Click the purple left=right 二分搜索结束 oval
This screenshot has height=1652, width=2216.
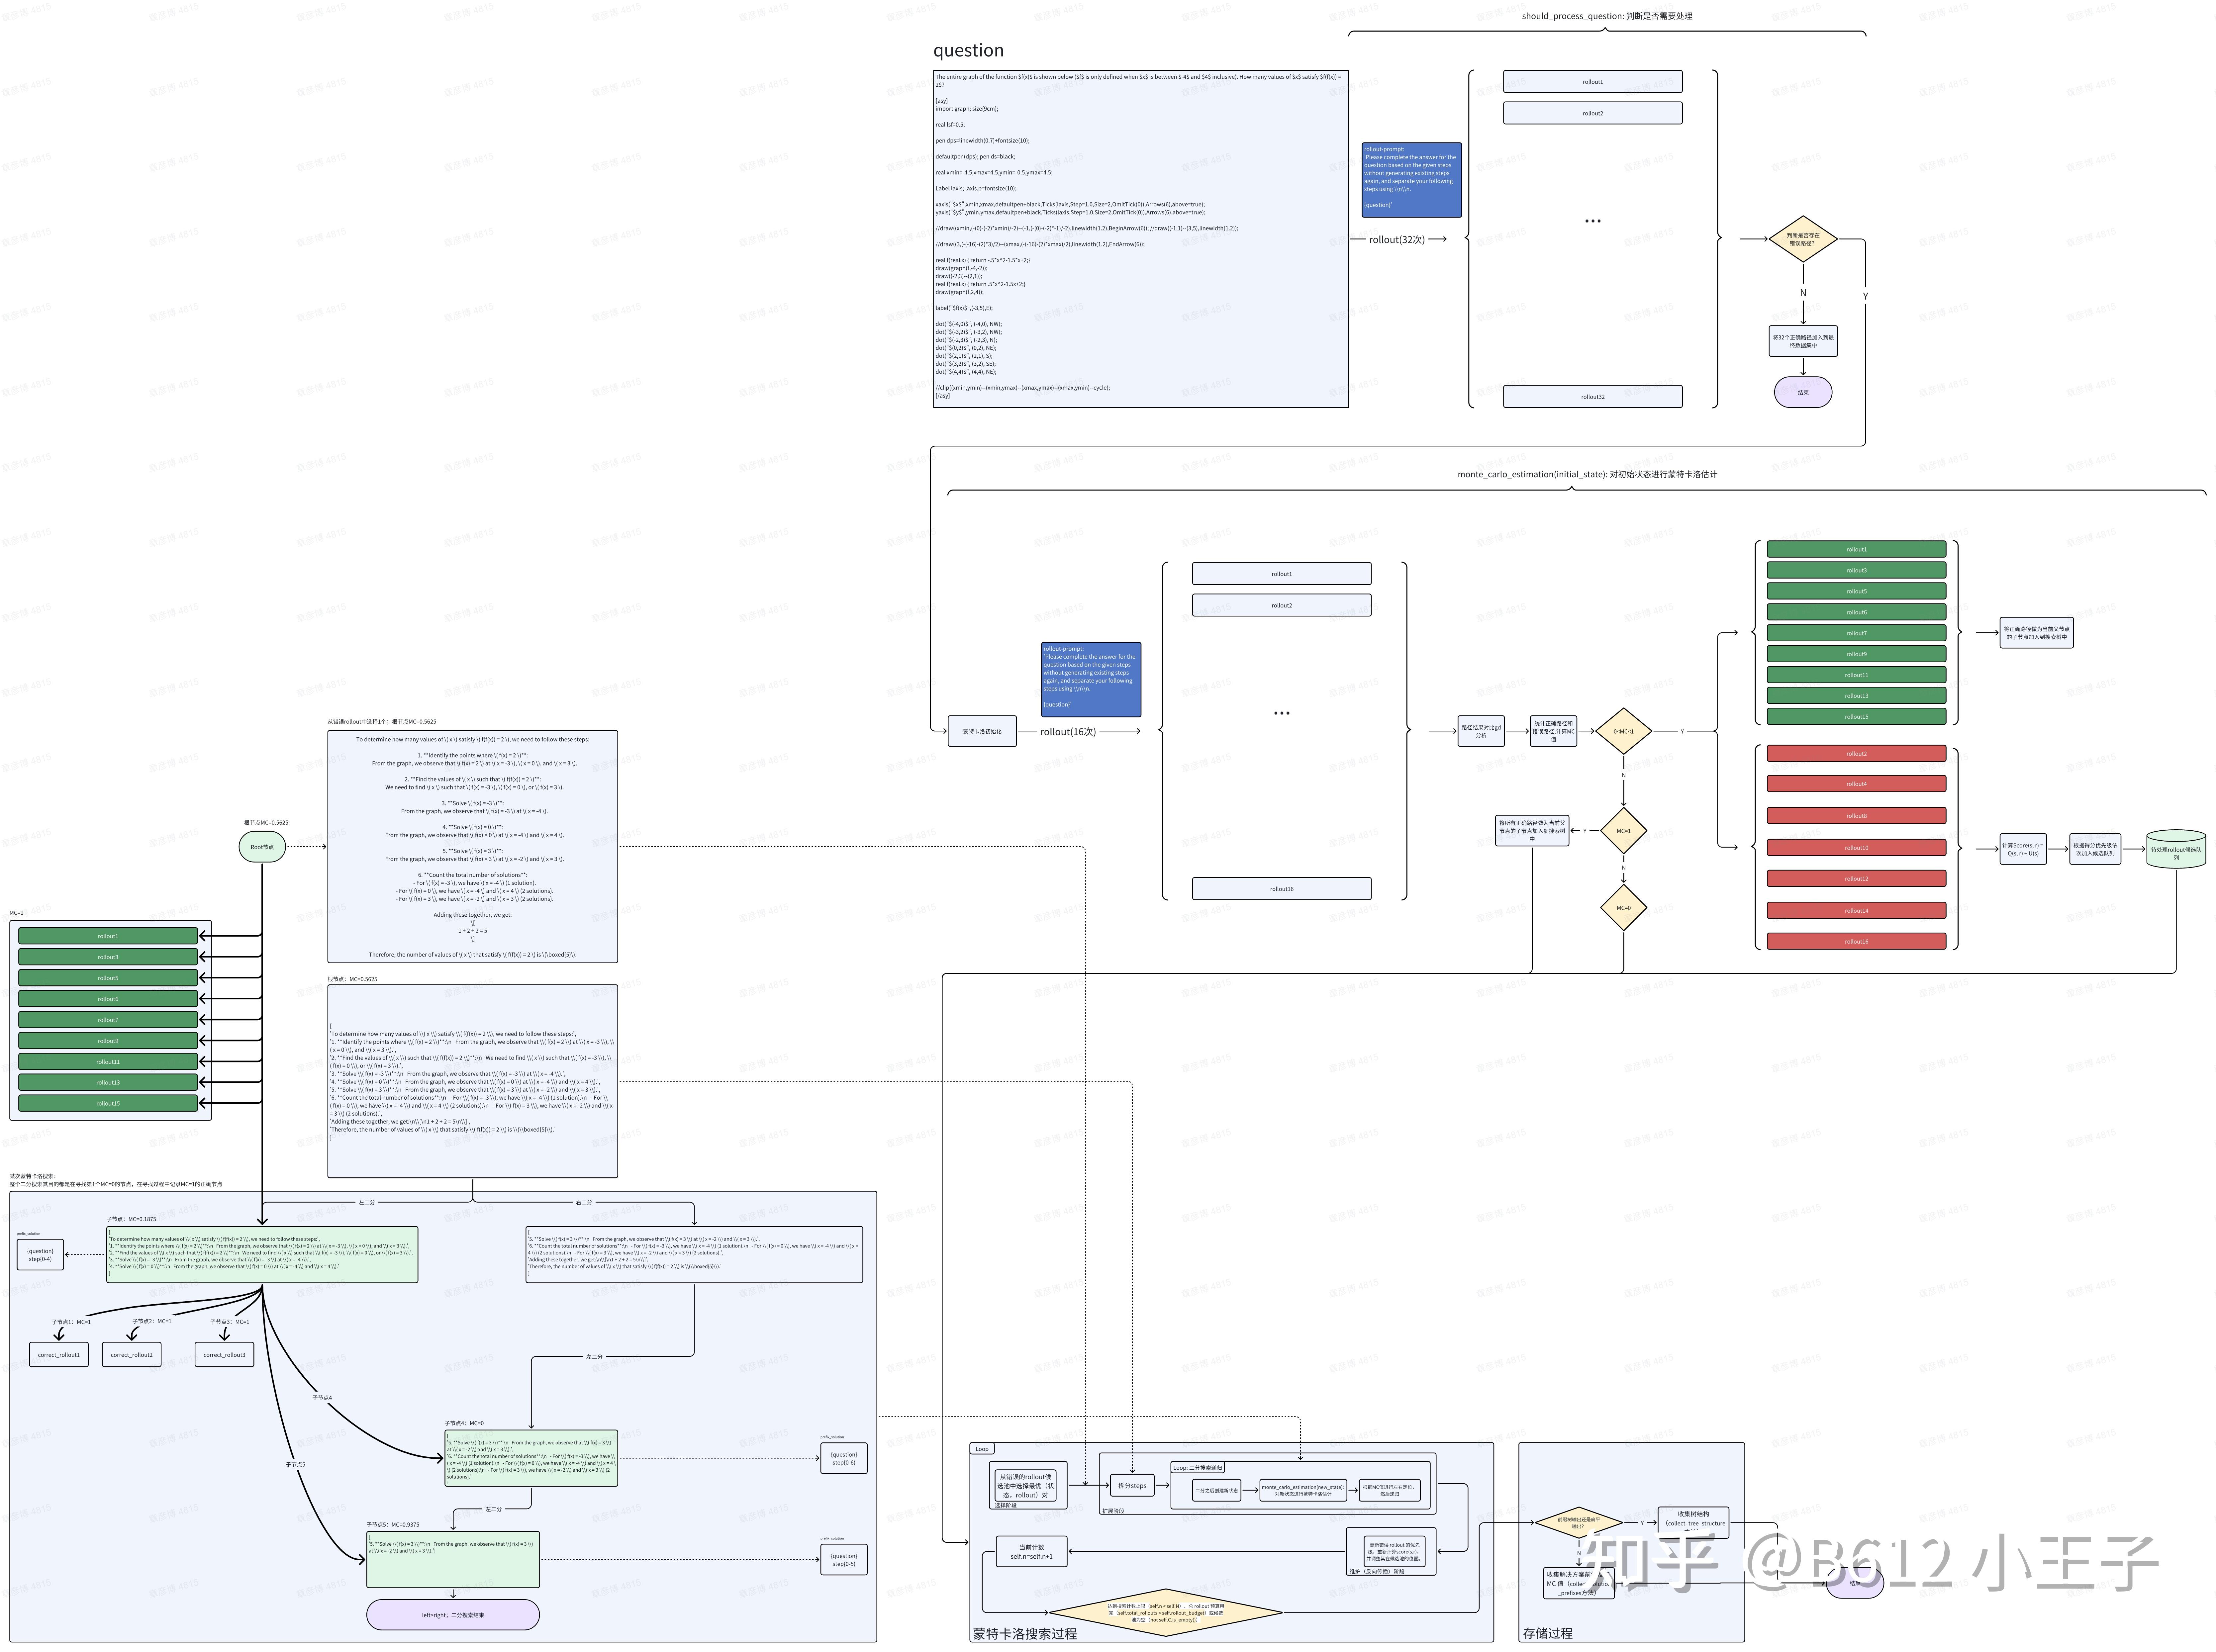(453, 1614)
